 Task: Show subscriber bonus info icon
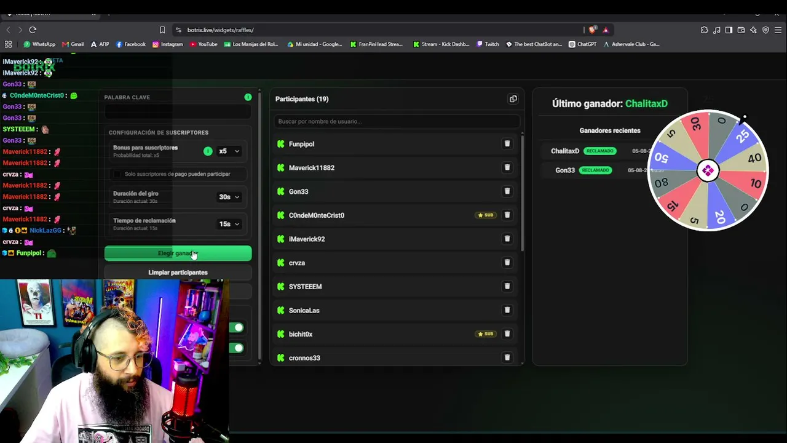point(208,151)
